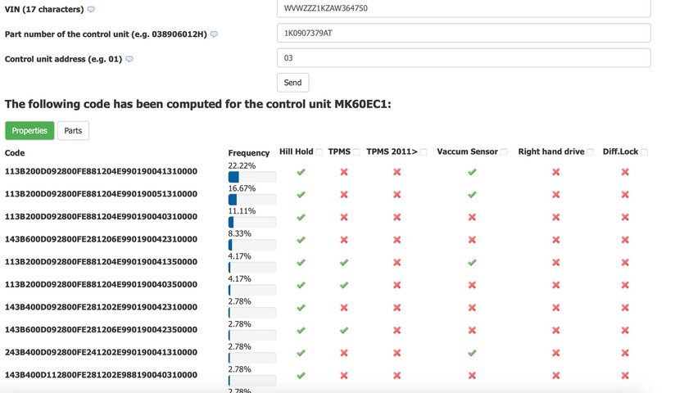Click help bubble icon beside VIN label
675x393 pixels.
click(x=91, y=10)
